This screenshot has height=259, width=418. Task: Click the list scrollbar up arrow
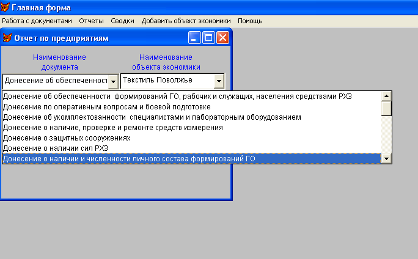point(386,96)
